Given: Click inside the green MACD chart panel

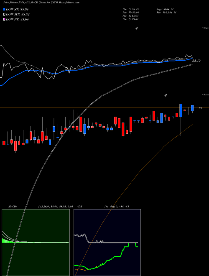Looking at the screenshot, I should tap(36, 243).
